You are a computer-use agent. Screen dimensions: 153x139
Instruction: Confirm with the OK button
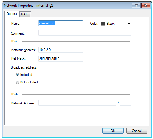point(113,131)
